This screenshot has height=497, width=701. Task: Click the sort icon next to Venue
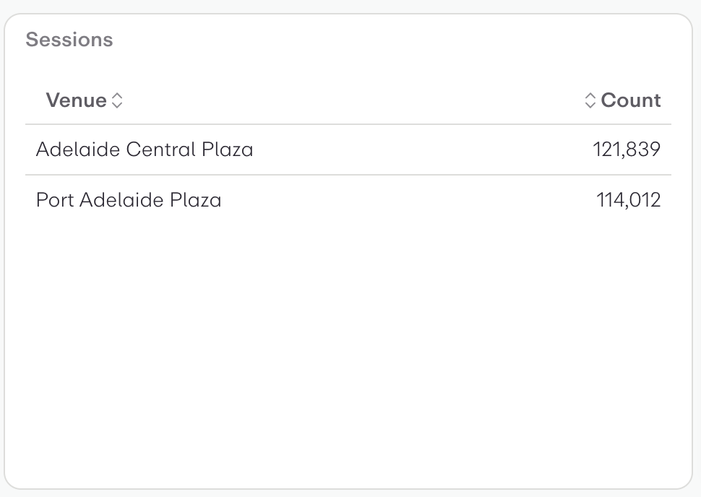pyautogui.click(x=117, y=101)
